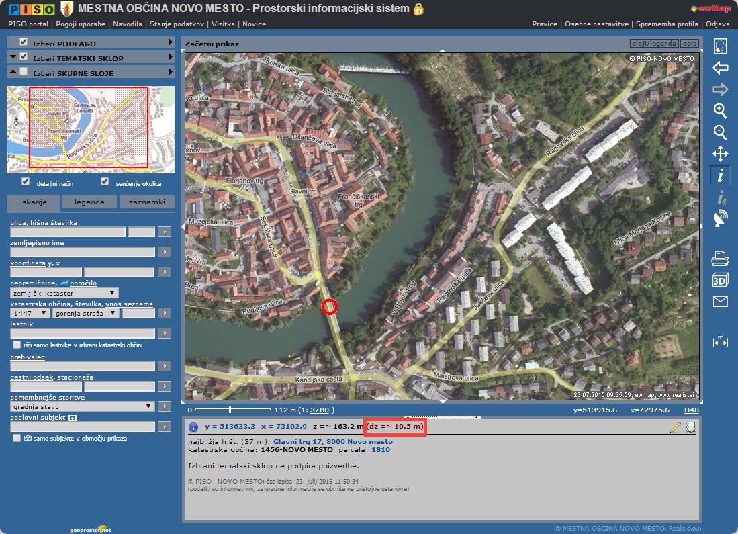Go back to previous map view
Screen dimensions: 738x534
pyautogui.click(x=720, y=68)
